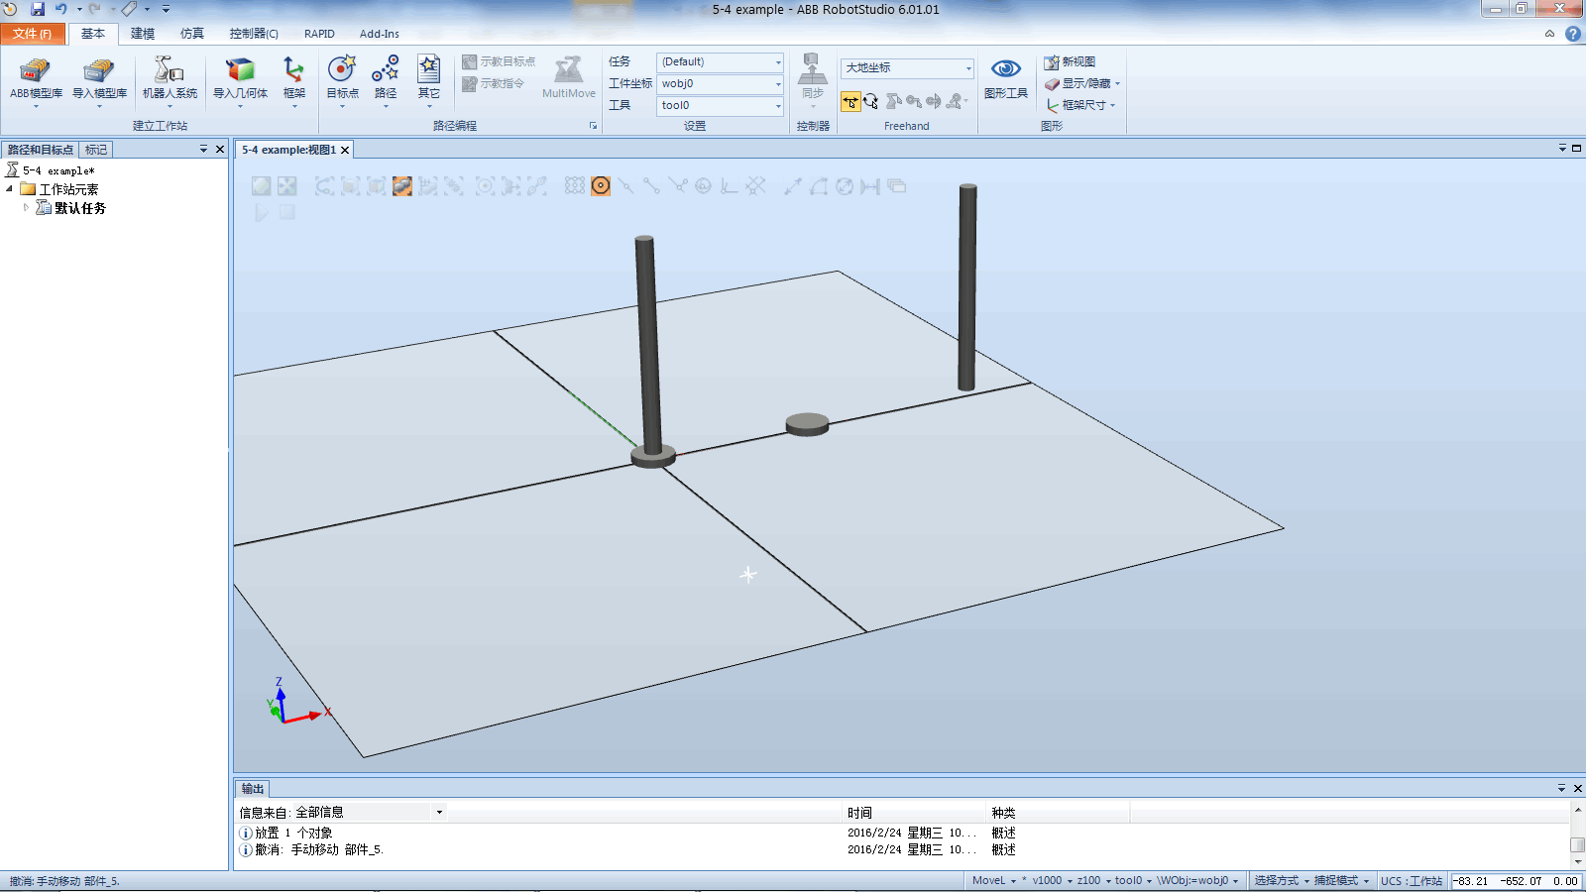Viewport: 1586px width, 892px height.
Task: Click the help question mark icon
Action: click(x=1573, y=34)
